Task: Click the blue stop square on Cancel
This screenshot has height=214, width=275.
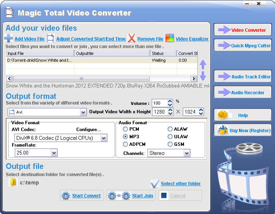Action: 164,195
